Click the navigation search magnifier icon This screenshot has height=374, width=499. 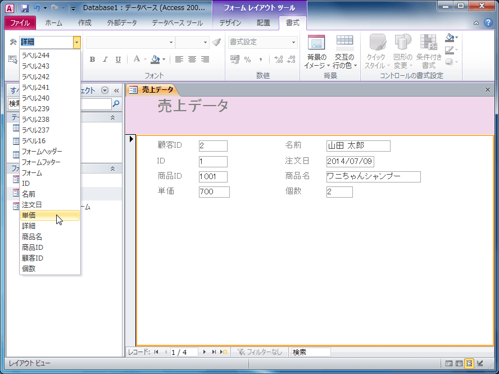coord(116,104)
